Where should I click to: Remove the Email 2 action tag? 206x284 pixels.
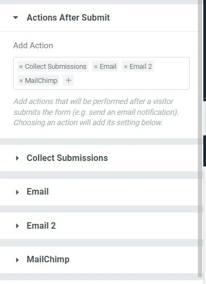click(x=126, y=67)
